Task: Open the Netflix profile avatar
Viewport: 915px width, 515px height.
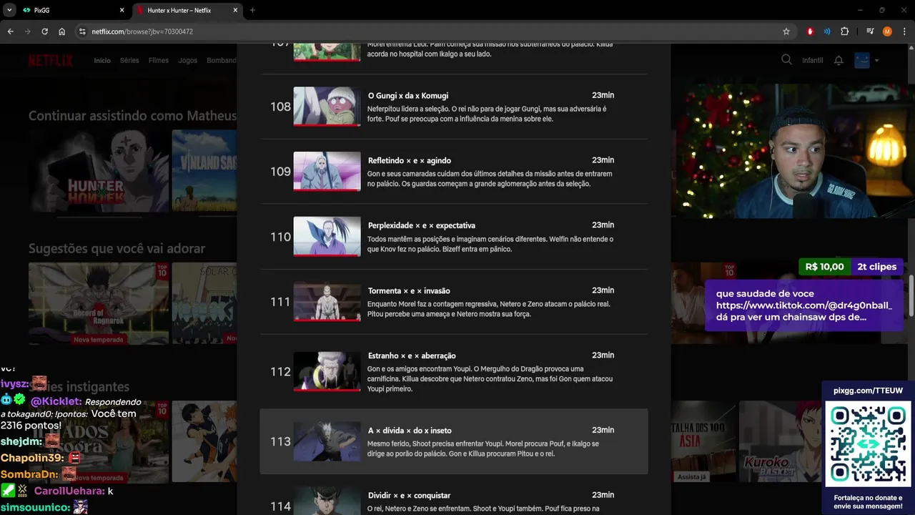Action: tap(863, 60)
